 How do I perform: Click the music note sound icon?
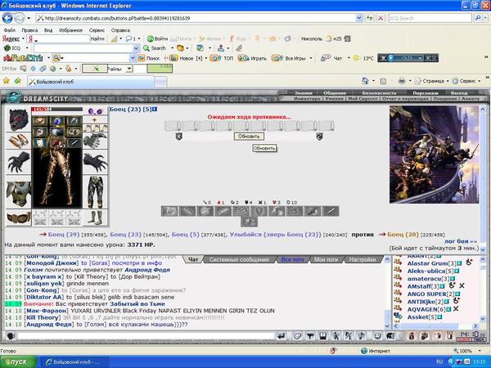tap(361, 336)
